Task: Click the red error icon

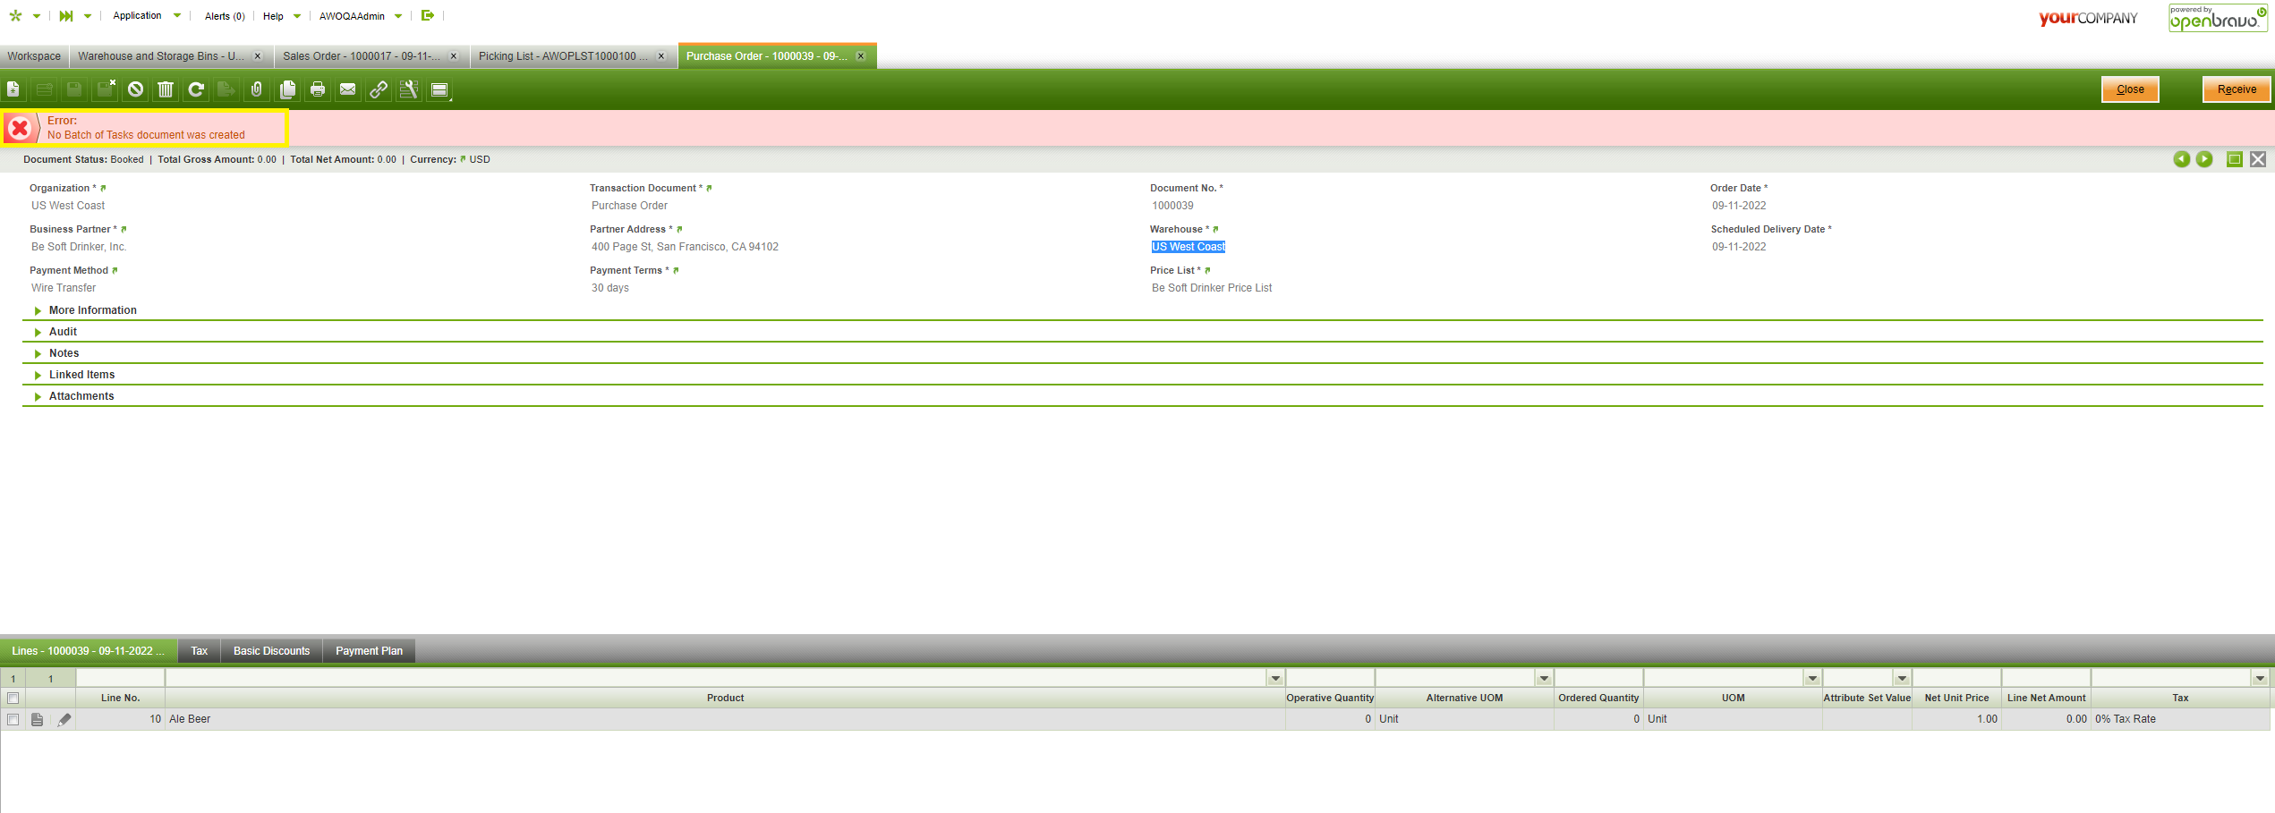Action: coord(20,129)
